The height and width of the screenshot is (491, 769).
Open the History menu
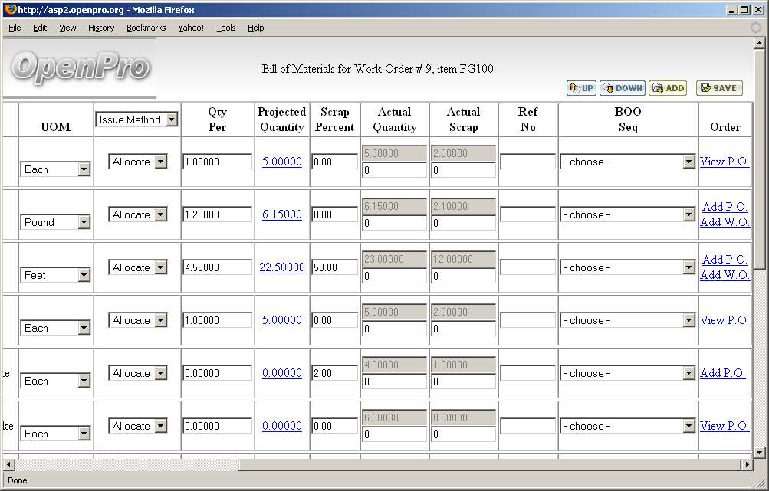pyautogui.click(x=100, y=28)
